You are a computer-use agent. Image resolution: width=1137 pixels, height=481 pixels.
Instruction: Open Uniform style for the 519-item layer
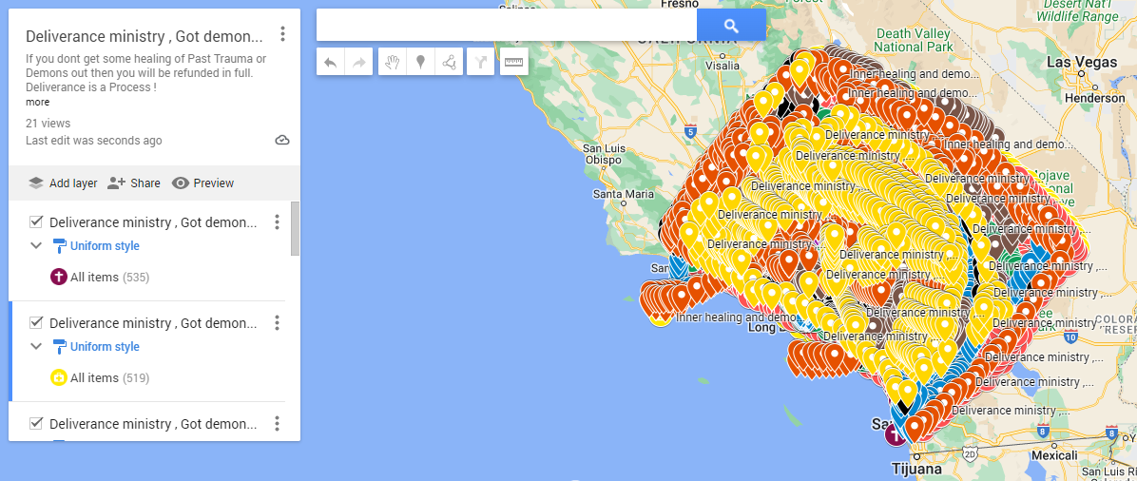(96, 347)
